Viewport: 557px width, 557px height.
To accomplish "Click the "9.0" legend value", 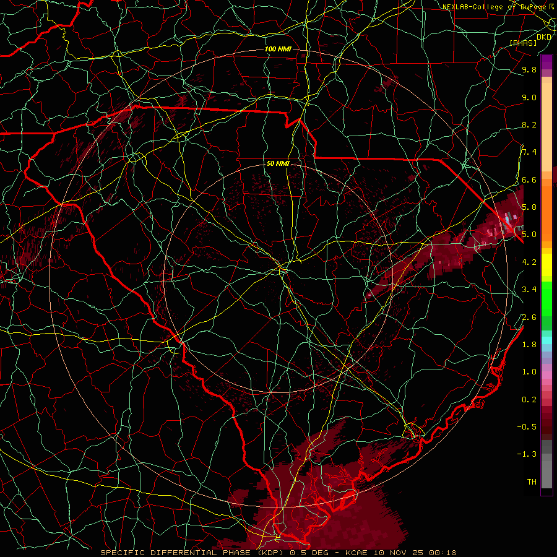I will pyautogui.click(x=529, y=98).
